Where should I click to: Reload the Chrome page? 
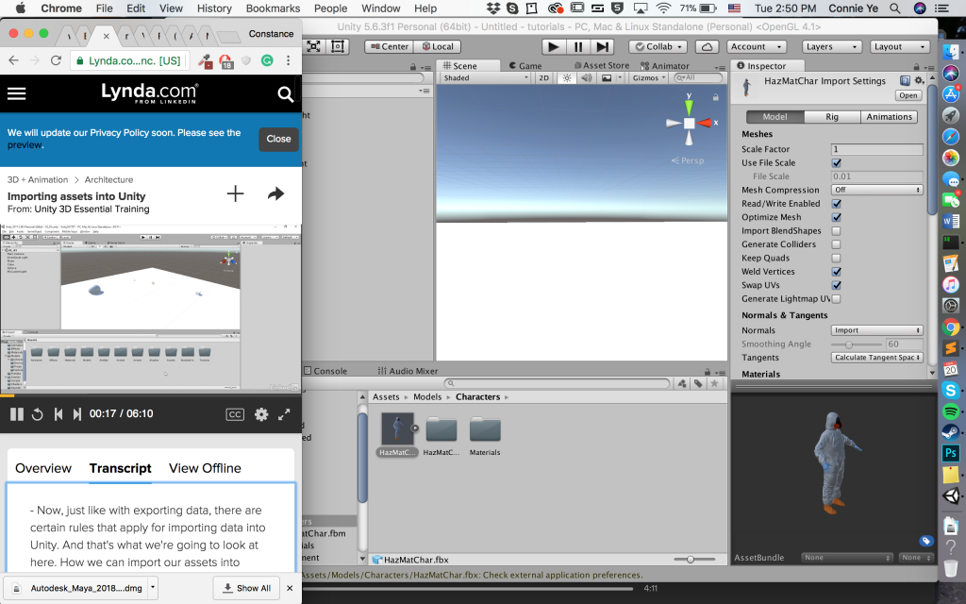point(56,60)
